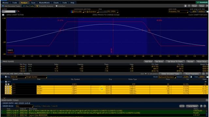The width and height of the screenshot is (209, 117).
Task: Click the colored plot lines swatch icon
Action: [x=72, y=12]
